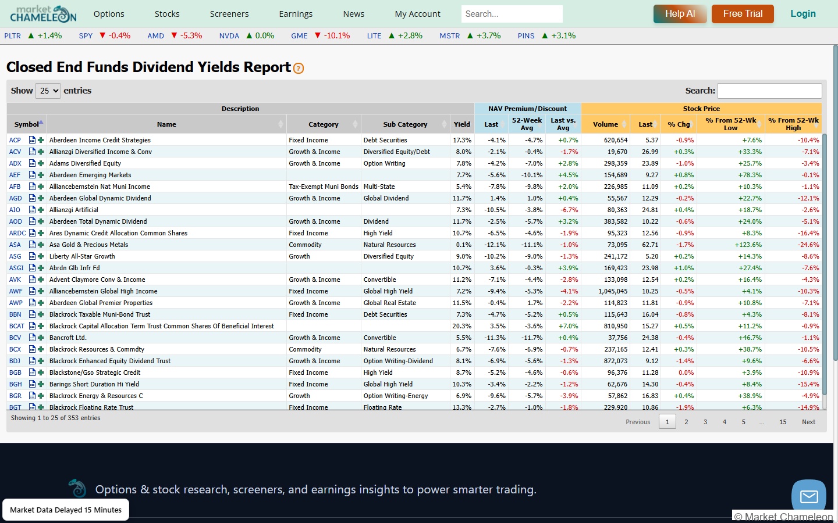
Task: Go to Market Chameleon home via logo
Action: click(x=43, y=13)
